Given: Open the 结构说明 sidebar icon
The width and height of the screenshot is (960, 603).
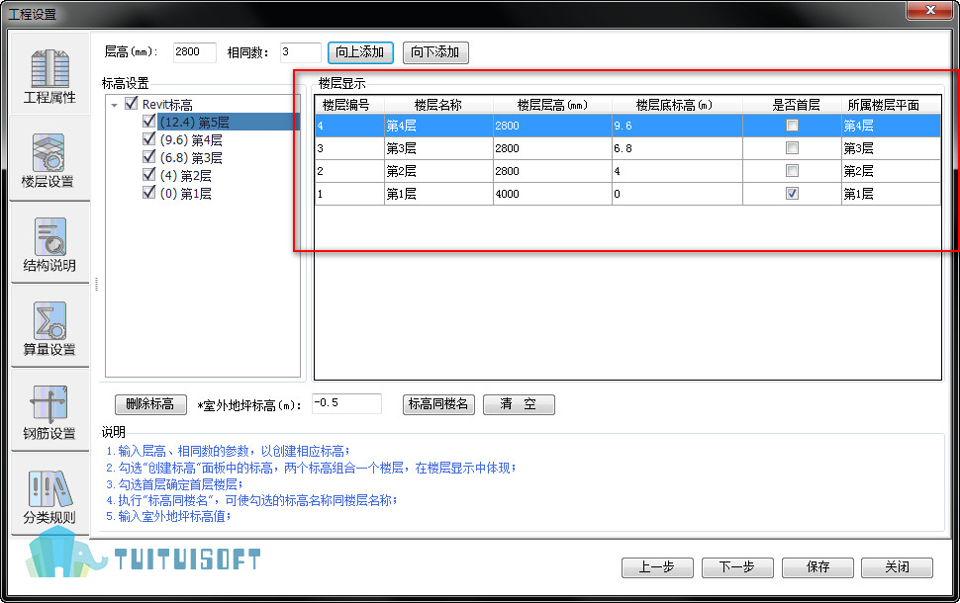Looking at the screenshot, I should [49, 244].
